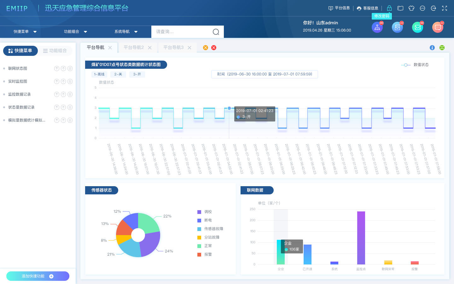Click the orange close-tabs circle icon
Image resolution: width=454 pixels, height=284 pixels.
click(206, 48)
